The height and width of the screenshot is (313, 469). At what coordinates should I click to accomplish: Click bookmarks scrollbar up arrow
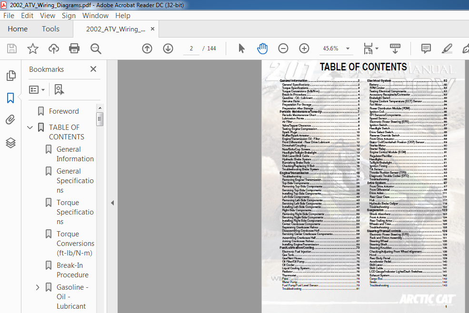100,108
